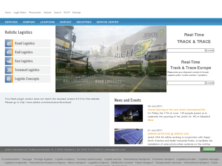Go to the Home link
This screenshot has height=166, width=222.
[8, 12]
